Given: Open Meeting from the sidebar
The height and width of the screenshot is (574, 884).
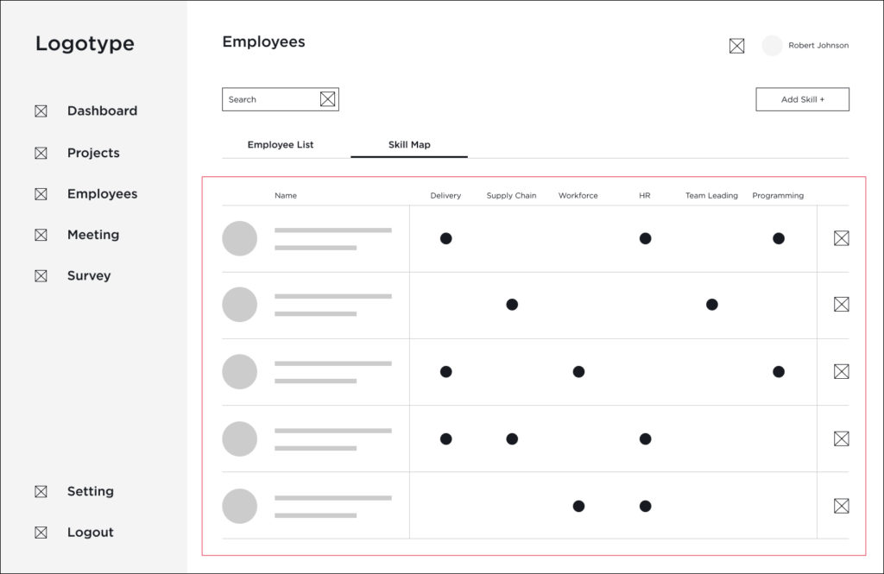Looking at the screenshot, I should [x=93, y=235].
